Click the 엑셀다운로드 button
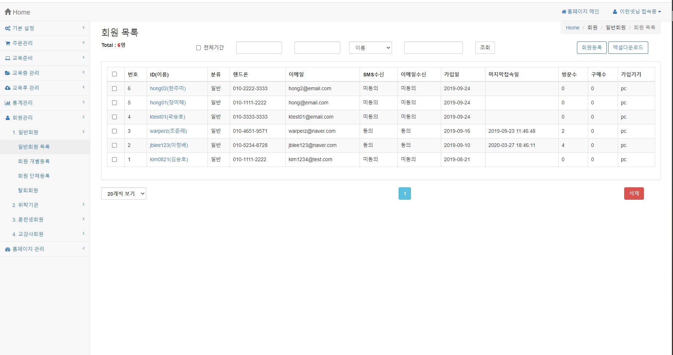The image size is (673, 355). click(628, 48)
